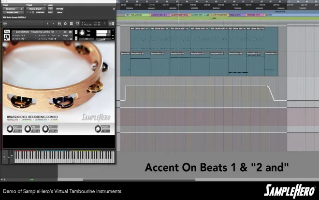Open the Output channel dropdown
This screenshot has height=200, width=319.
[25, 36]
